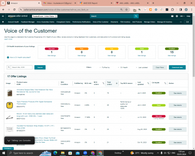Viewport: 195px width, 156px height.
Task: Open FBA Inventory menu item
Action: [x=125, y=22]
